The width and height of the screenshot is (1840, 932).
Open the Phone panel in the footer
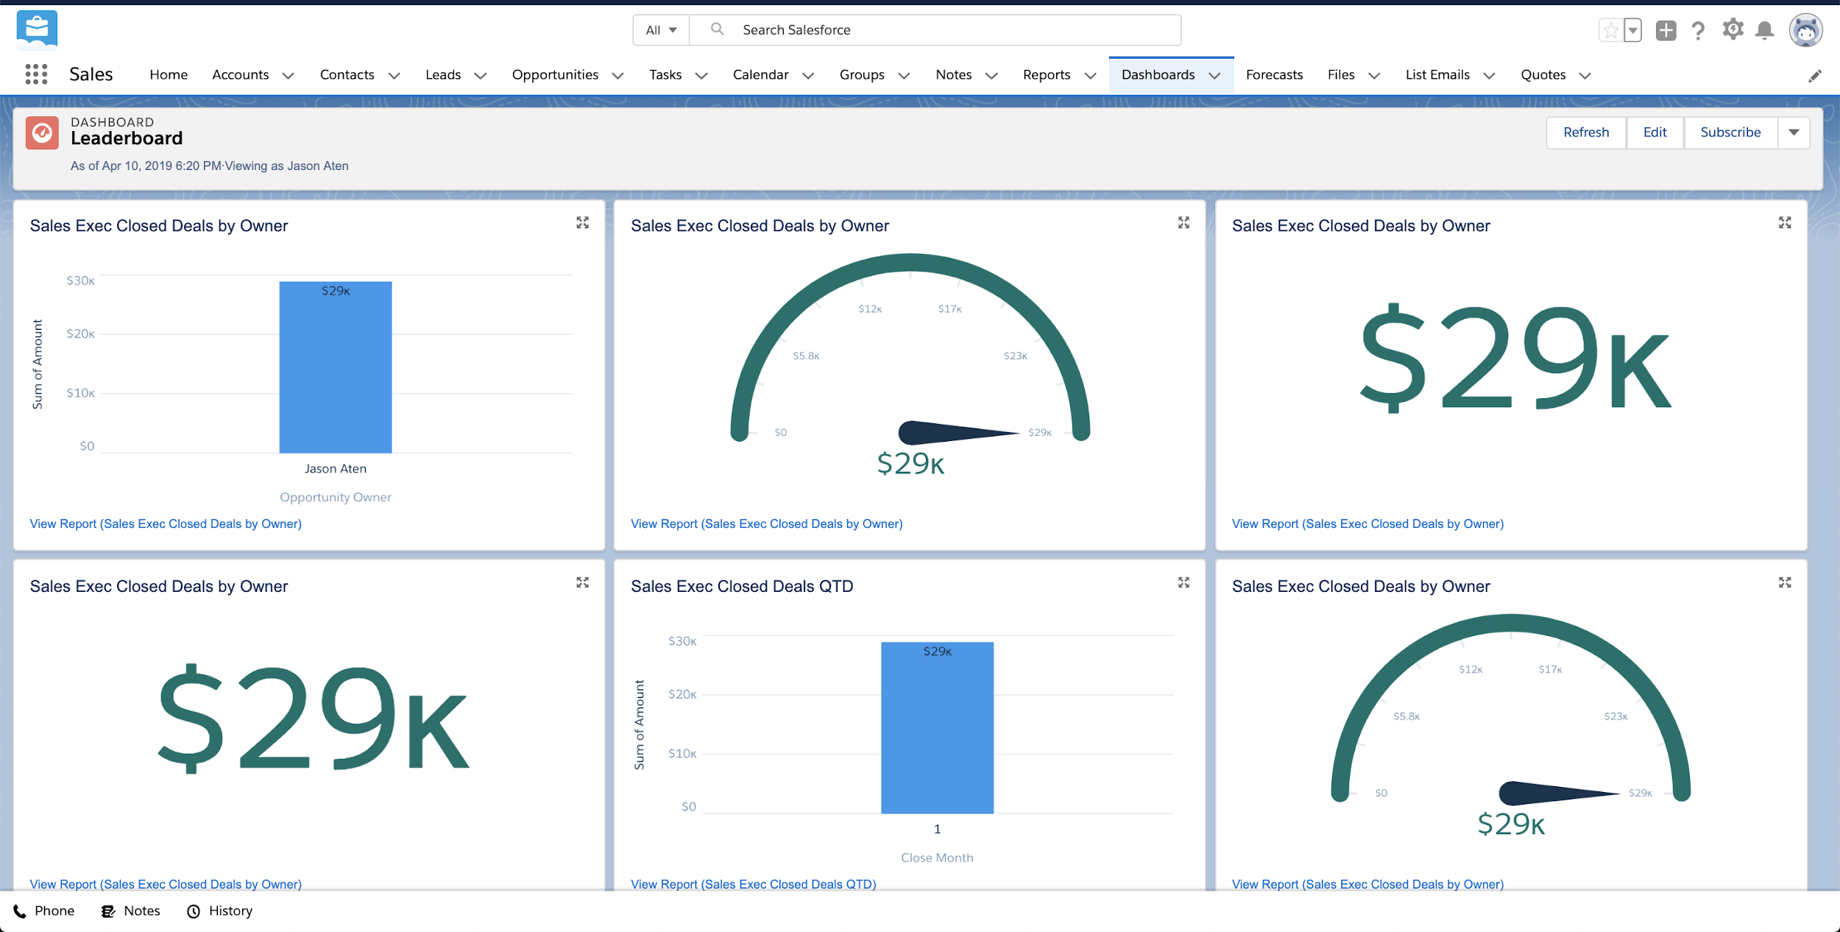click(44, 911)
